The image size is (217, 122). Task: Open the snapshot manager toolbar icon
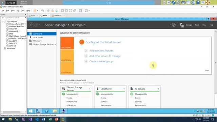click(x=57, y=11)
